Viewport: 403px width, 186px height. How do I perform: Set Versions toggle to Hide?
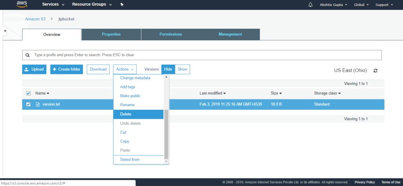tap(168, 69)
